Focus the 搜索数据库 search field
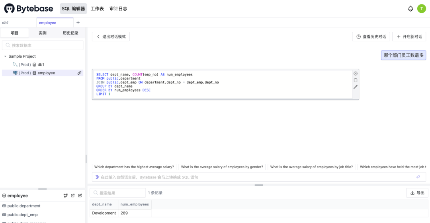This screenshot has height=223, width=430. click(43, 45)
